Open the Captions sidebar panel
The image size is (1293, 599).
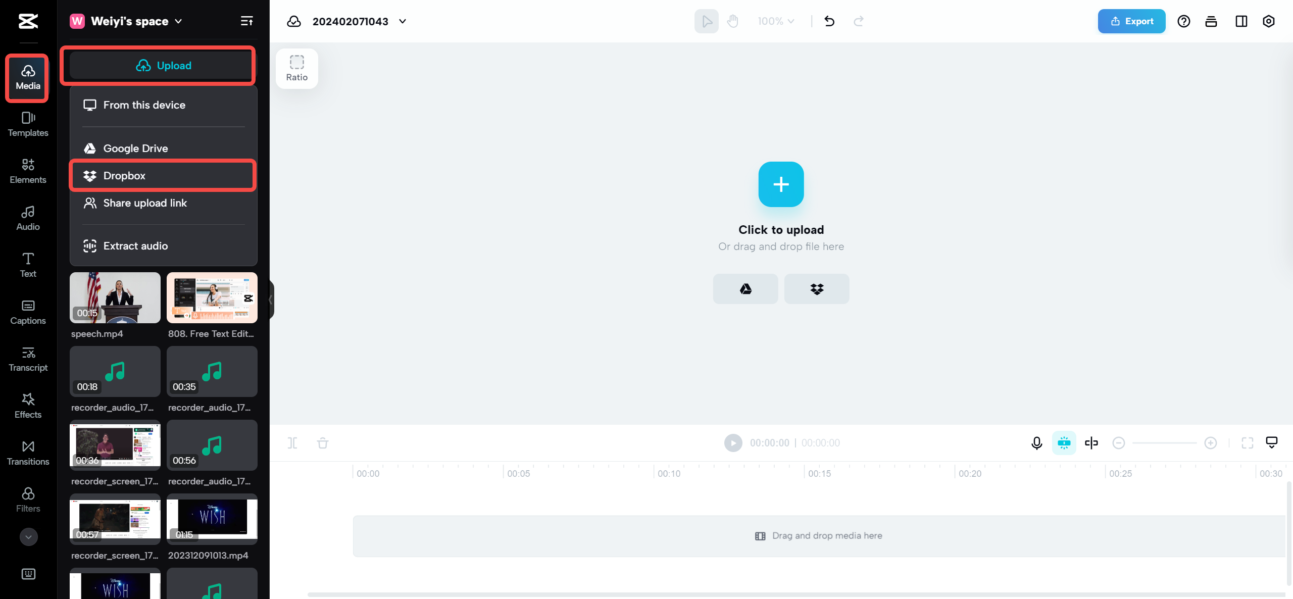coord(28,312)
